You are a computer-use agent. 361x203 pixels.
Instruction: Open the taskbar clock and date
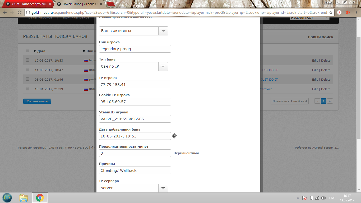tap(347, 198)
